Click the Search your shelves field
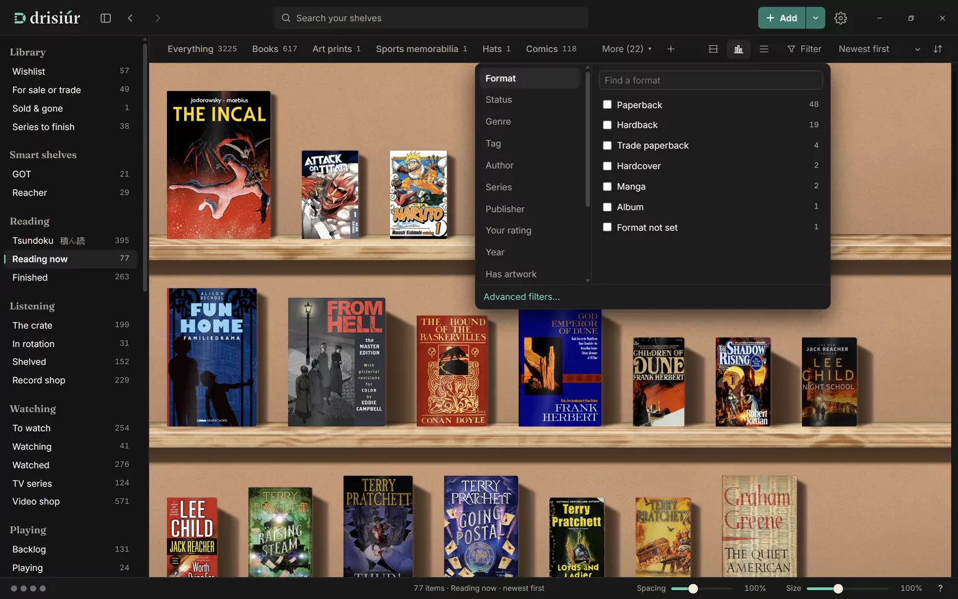Viewport: 958px width, 599px height. pos(431,18)
